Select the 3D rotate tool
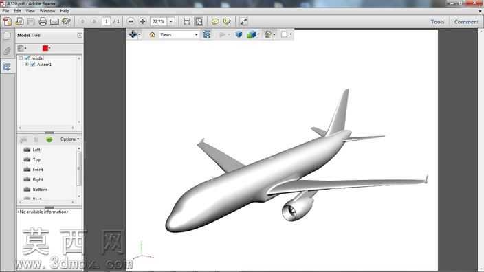The image size is (484, 272). coord(133,34)
